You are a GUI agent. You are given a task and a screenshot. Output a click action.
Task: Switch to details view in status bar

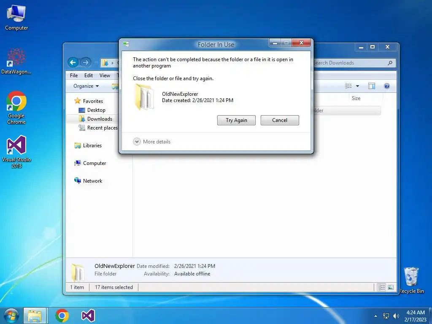tap(381, 287)
